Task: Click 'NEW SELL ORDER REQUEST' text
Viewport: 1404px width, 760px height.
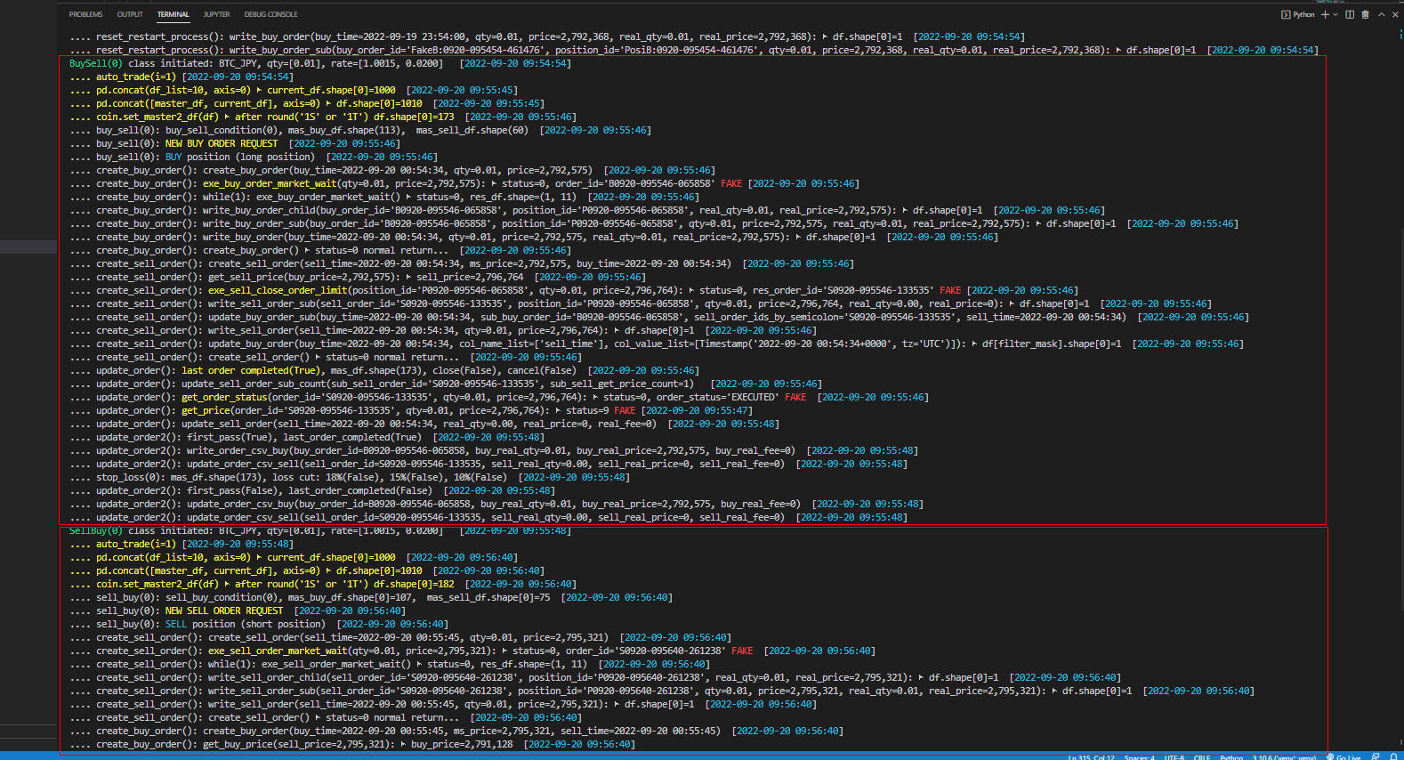Action: (x=224, y=610)
